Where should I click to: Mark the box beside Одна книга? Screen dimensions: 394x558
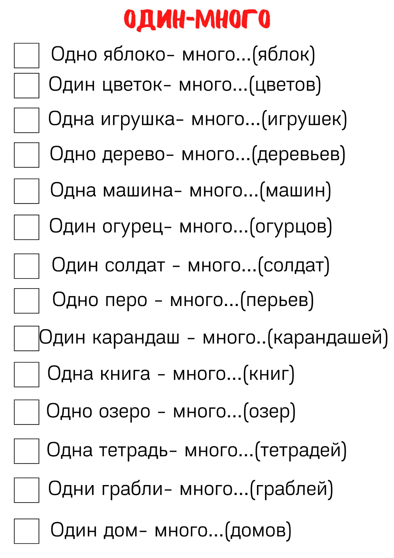click(26, 375)
